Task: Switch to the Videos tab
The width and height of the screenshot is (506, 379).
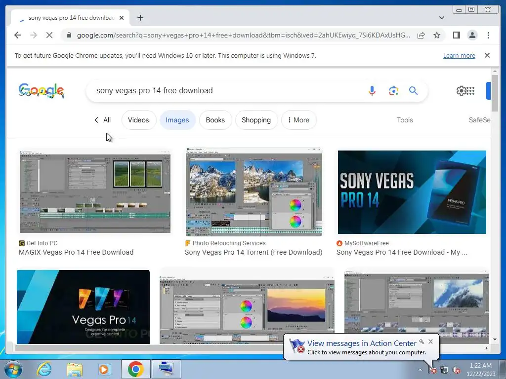Action: [x=138, y=120]
